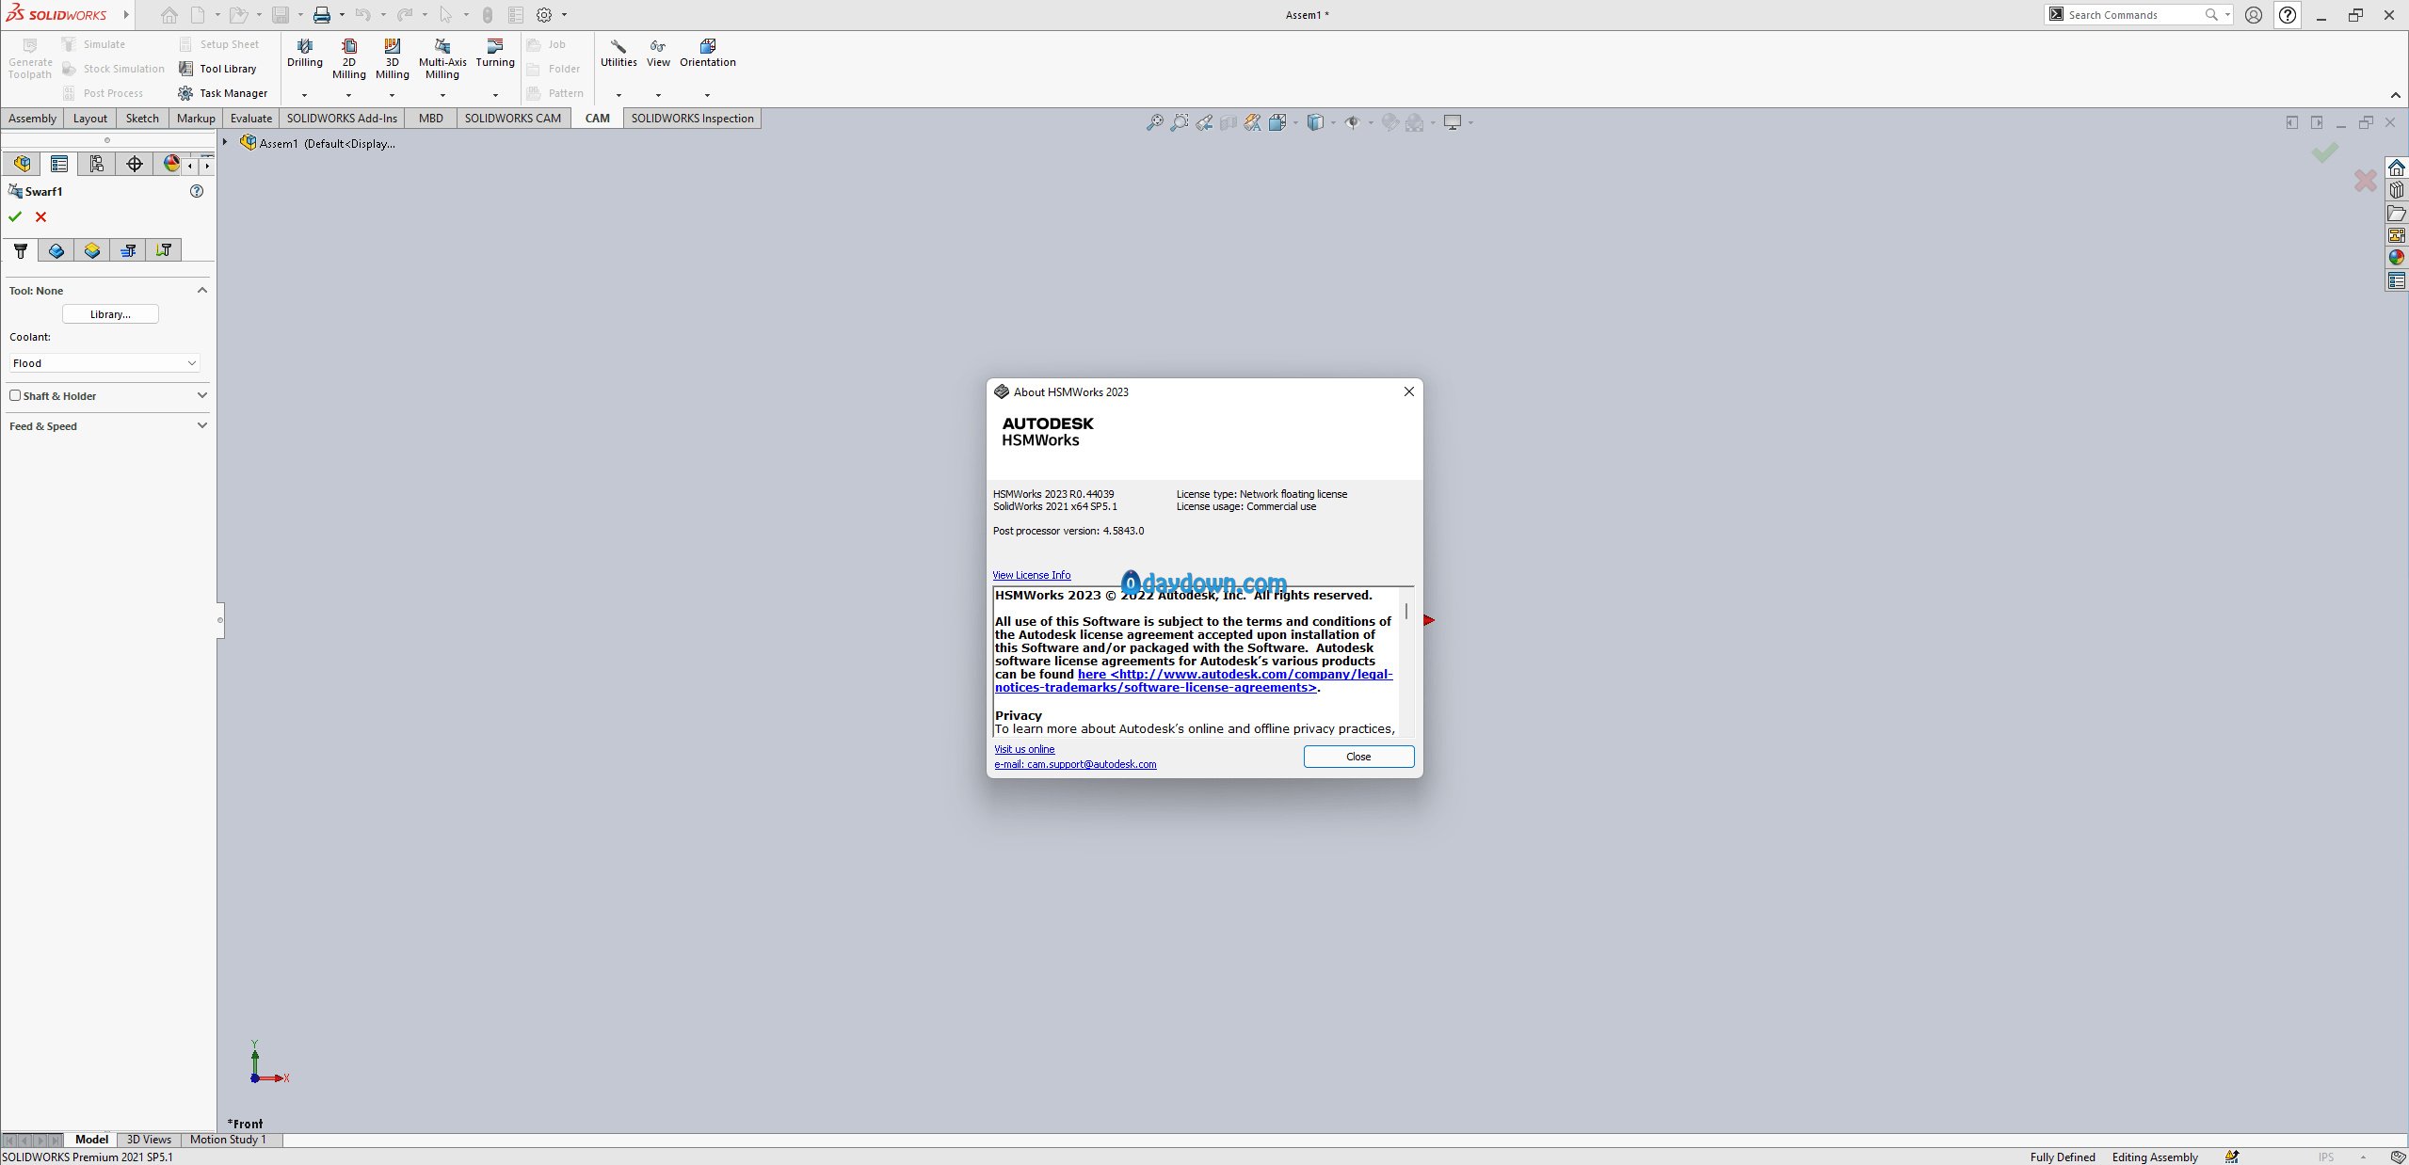Open the ConfigurationManager tab icon

pos(97,164)
